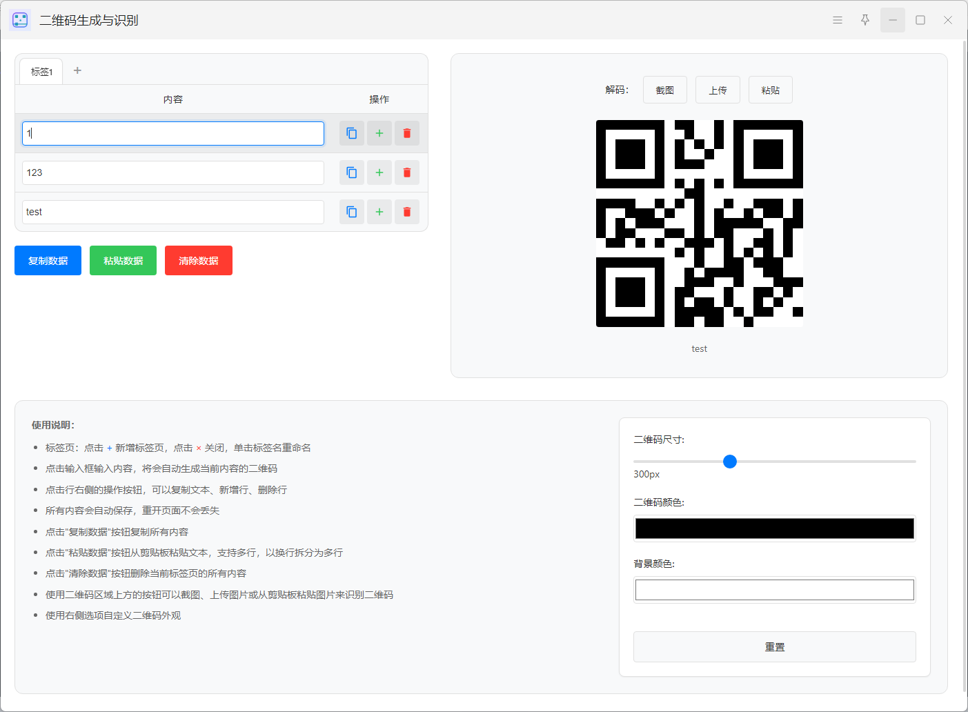Viewport: 968px width, 712px height.
Task: Delete the test row
Action: 407,212
